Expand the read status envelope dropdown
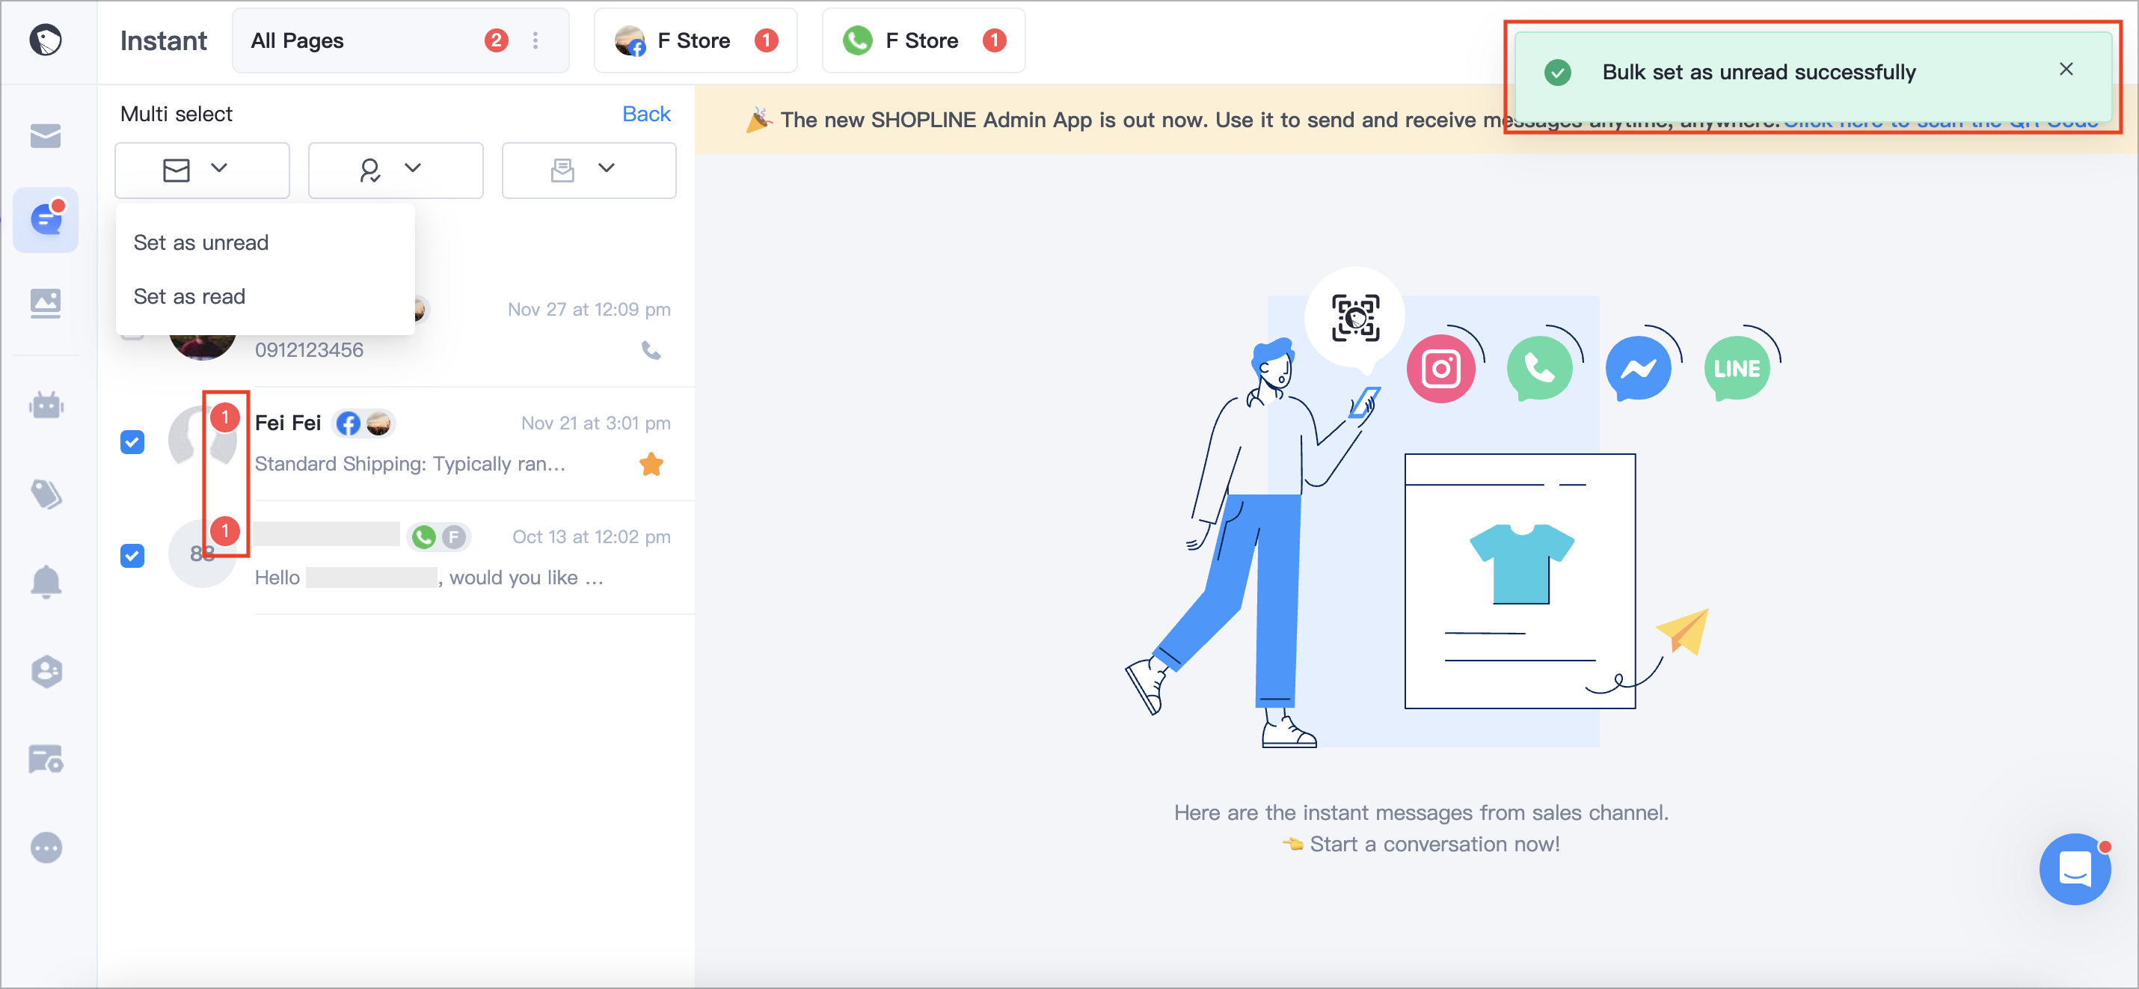This screenshot has width=2139, height=989. [x=202, y=169]
